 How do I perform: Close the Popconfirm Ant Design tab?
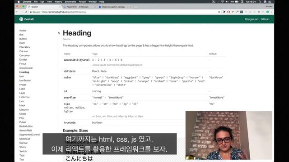95,7
